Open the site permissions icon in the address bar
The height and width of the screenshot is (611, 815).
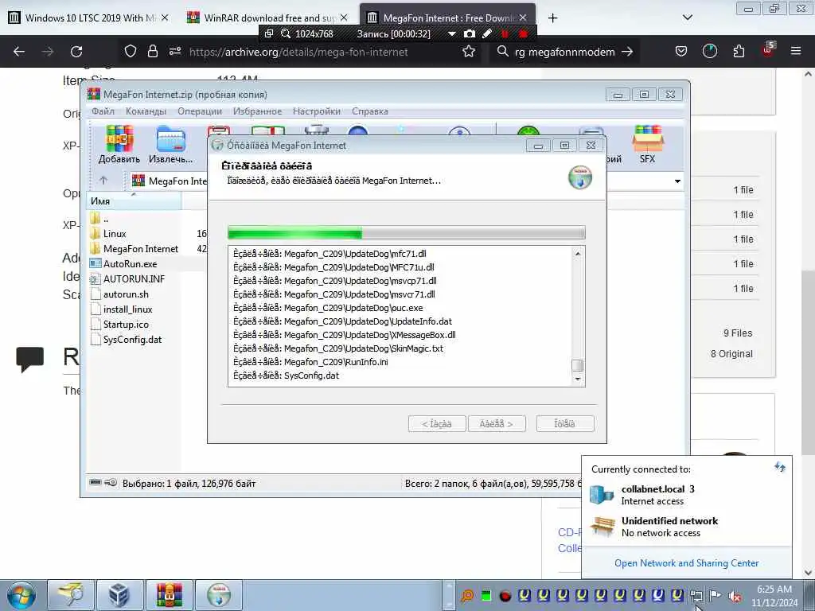pos(175,52)
